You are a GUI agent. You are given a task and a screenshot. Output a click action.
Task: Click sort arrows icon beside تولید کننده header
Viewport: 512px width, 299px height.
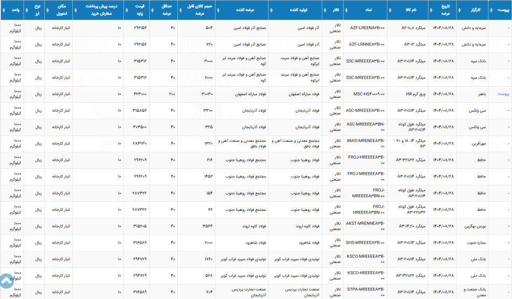point(271,10)
